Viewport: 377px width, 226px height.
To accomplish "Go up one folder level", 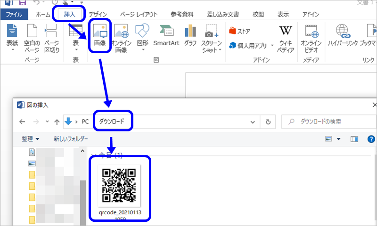I will pos(57,122).
